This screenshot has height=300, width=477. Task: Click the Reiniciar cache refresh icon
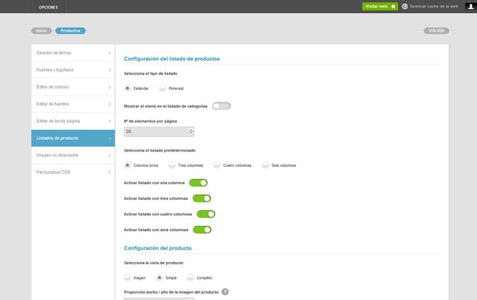405,7
